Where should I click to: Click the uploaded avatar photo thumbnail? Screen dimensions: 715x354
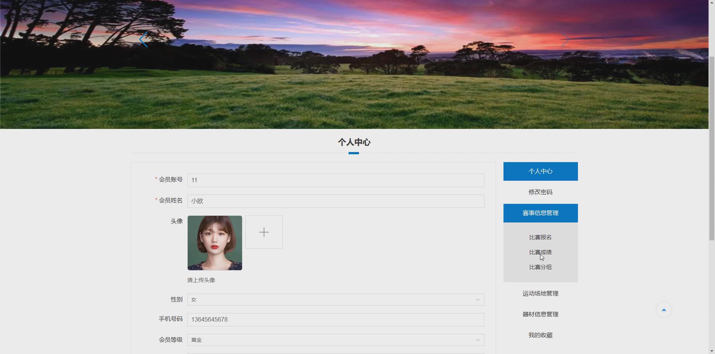click(214, 242)
